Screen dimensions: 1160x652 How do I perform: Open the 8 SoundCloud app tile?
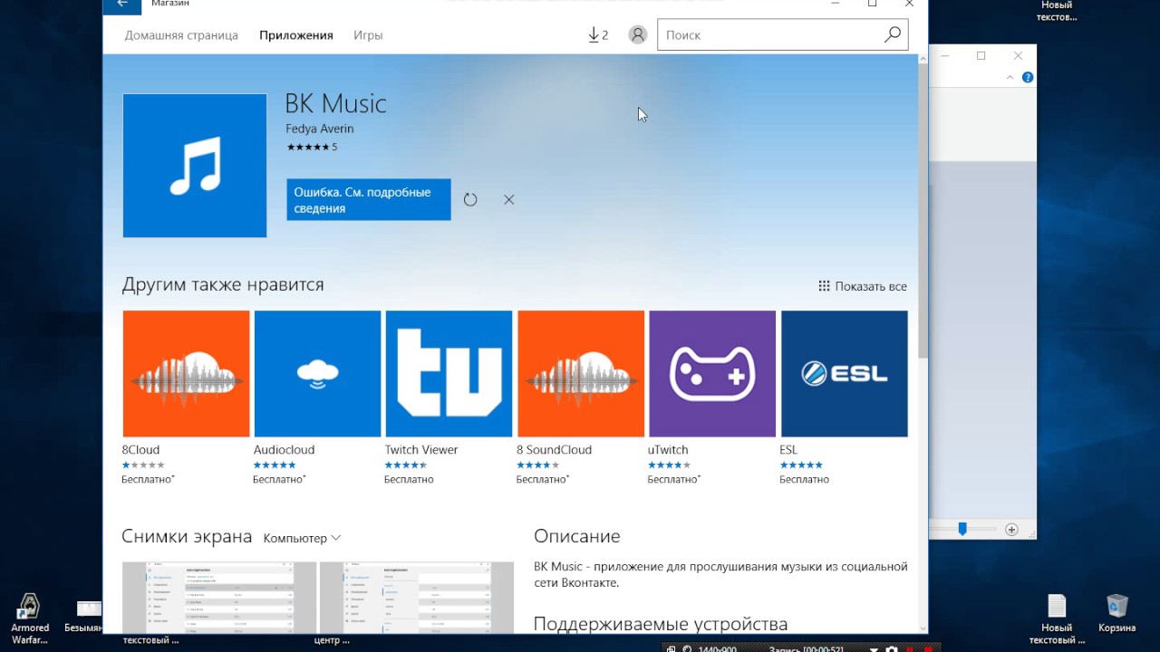pyautogui.click(x=581, y=374)
